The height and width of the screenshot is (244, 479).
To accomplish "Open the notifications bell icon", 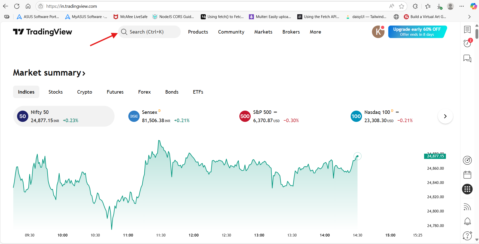I will (x=467, y=221).
